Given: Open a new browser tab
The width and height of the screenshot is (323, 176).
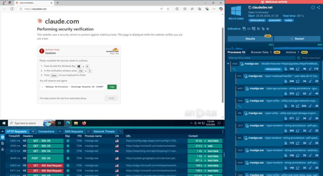Looking at the screenshot, I should click(x=57, y=3).
